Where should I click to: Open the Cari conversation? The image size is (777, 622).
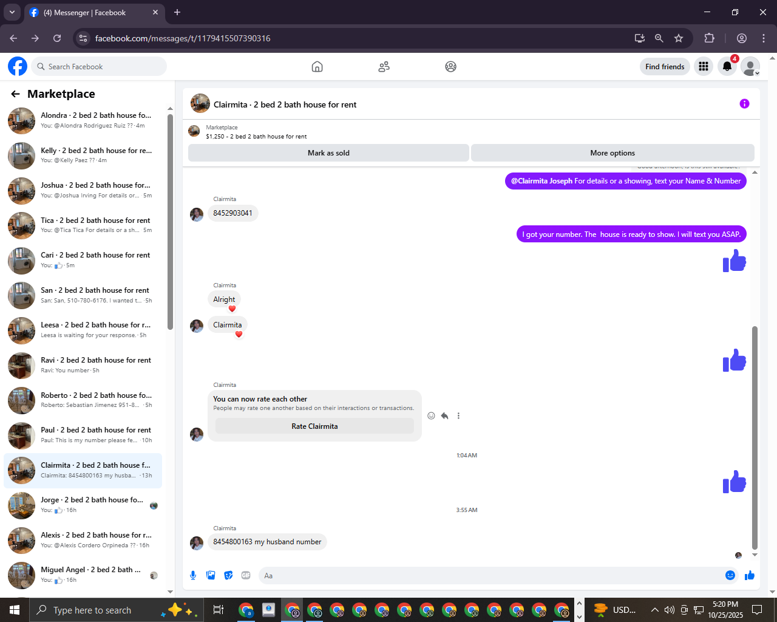tap(83, 261)
